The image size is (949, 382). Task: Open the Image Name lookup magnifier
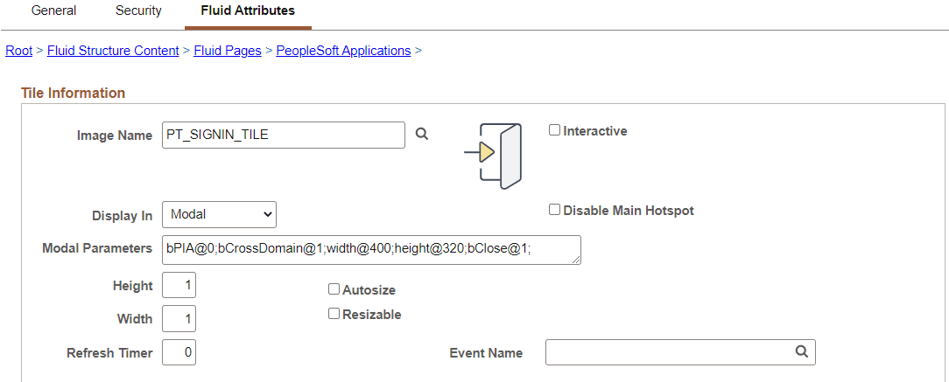click(422, 135)
